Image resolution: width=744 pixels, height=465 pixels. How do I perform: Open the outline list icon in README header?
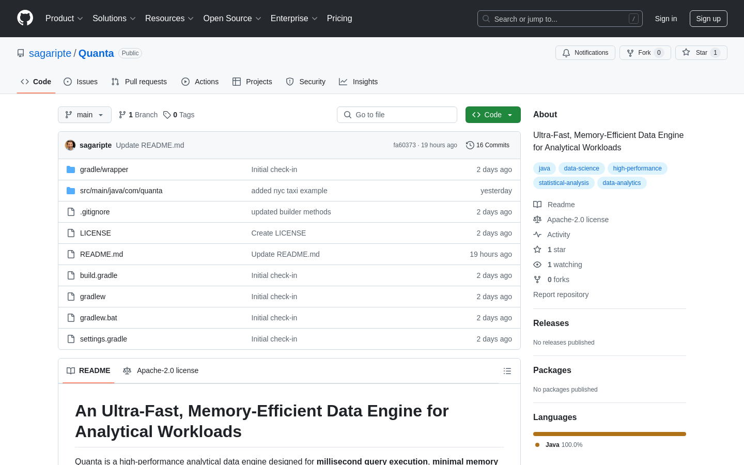point(507,371)
